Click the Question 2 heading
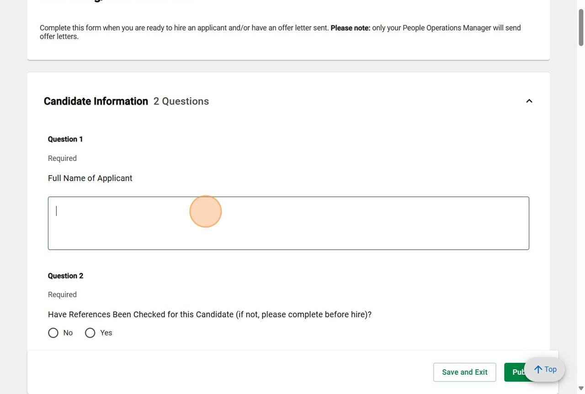The height and width of the screenshot is (394, 585). pos(65,276)
